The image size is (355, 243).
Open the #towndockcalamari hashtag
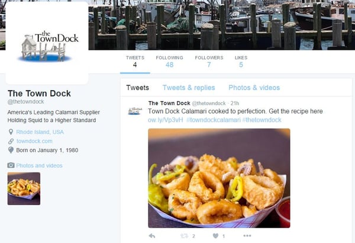[213, 120]
